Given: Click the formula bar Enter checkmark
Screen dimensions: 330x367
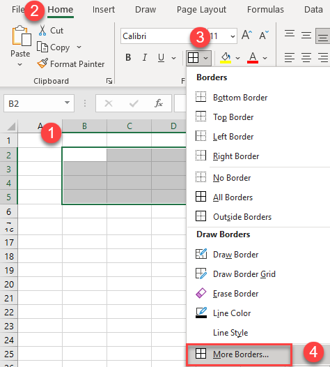Looking at the screenshot, I should coord(134,103).
